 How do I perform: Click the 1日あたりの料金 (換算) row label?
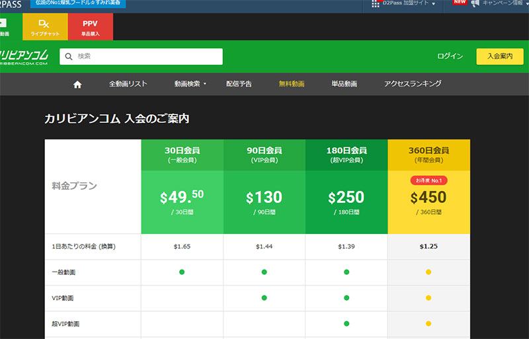[84, 246]
